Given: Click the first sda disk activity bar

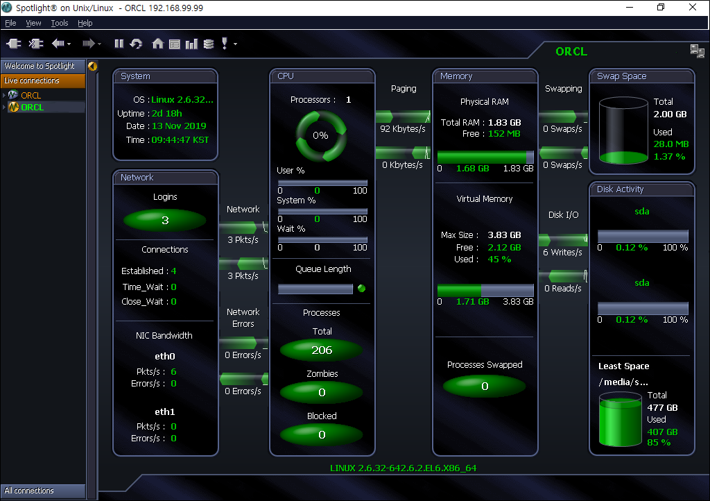Looking at the screenshot, I should (x=643, y=237).
